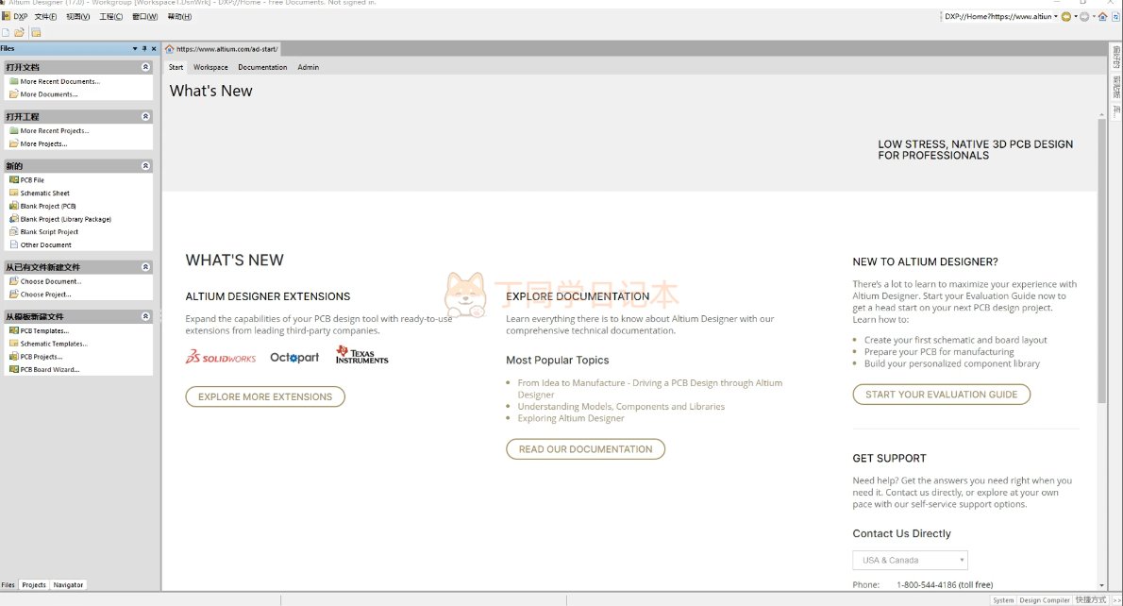Screen dimensions: 1123x606
Task: Click the Choose Document... icon
Action: coord(13,280)
